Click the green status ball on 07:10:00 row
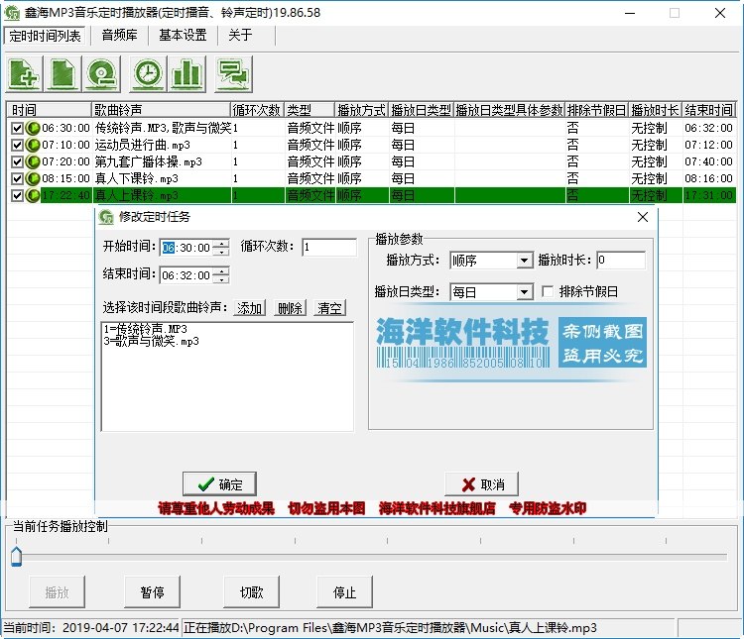This screenshot has height=639, width=744. coord(33,145)
